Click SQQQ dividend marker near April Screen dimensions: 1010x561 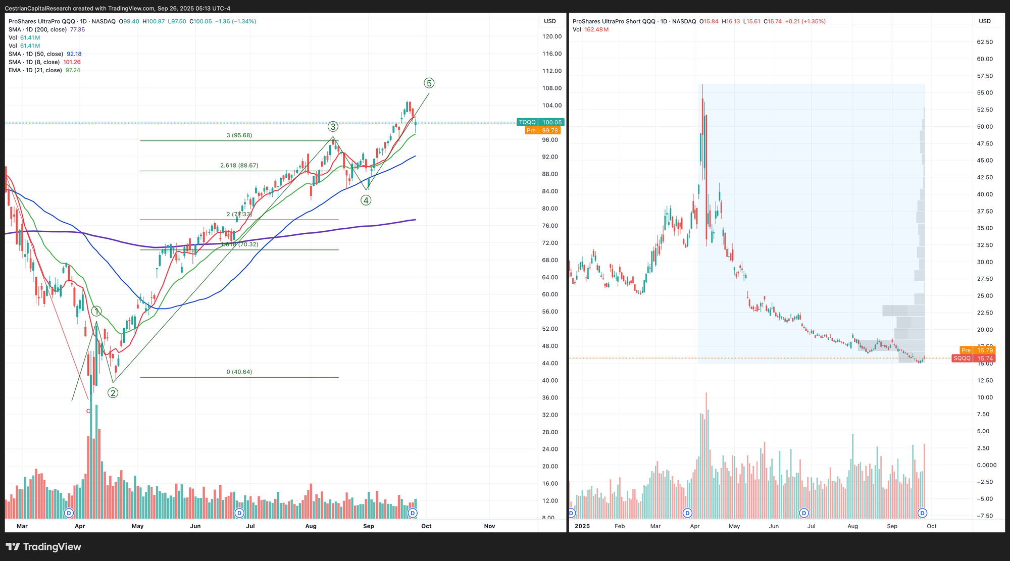[x=687, y=513]
